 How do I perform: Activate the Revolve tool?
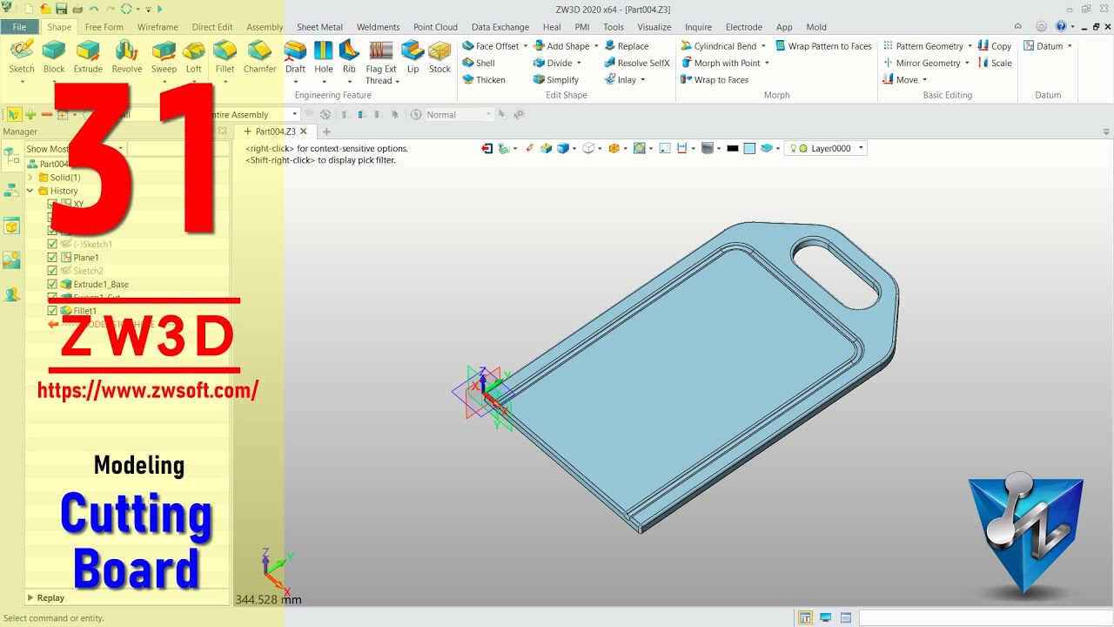pyautogui.click(x=127, y=57)
